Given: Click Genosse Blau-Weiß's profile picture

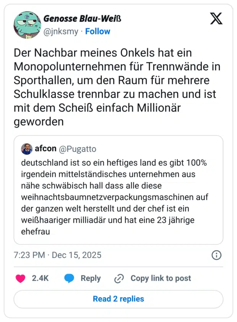Looking at the screenshot, I should click(27, 24).
